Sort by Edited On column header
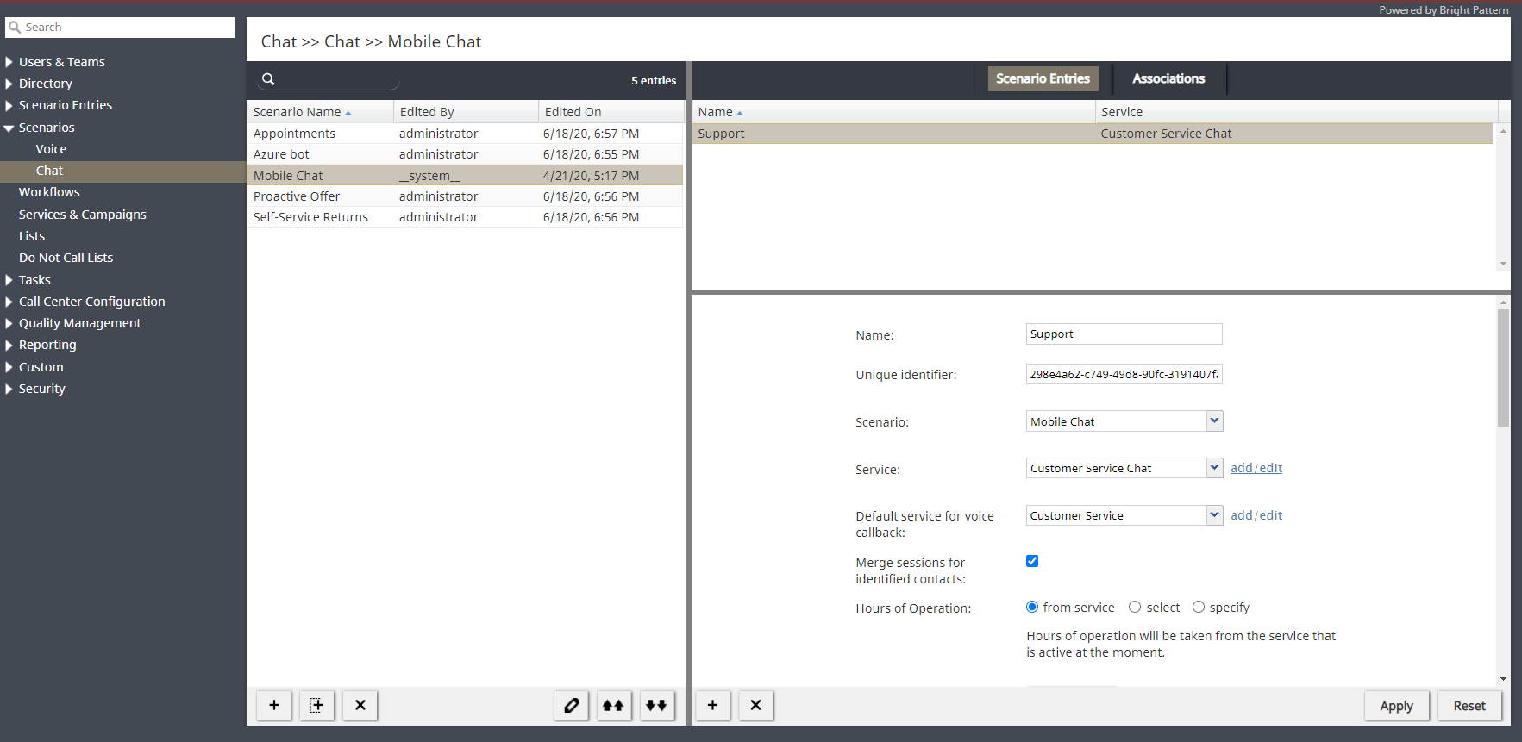1522x742 pixels. [611, 112]
